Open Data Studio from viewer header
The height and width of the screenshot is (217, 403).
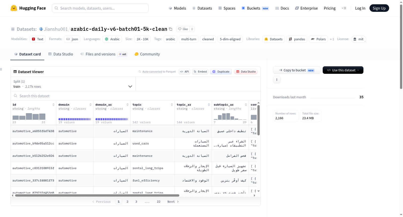[246, 72]
